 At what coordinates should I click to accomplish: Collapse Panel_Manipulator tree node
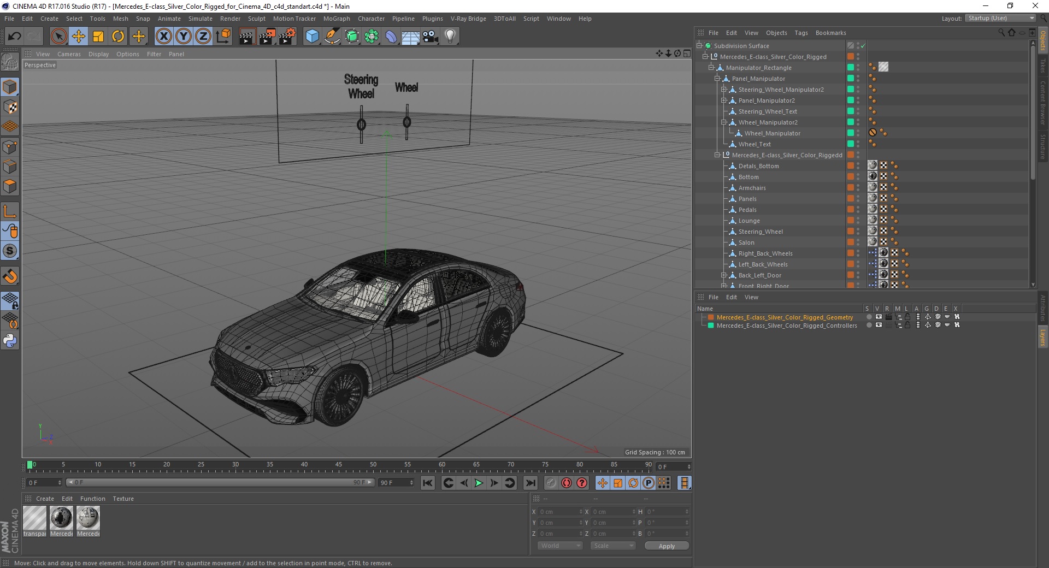717,79
